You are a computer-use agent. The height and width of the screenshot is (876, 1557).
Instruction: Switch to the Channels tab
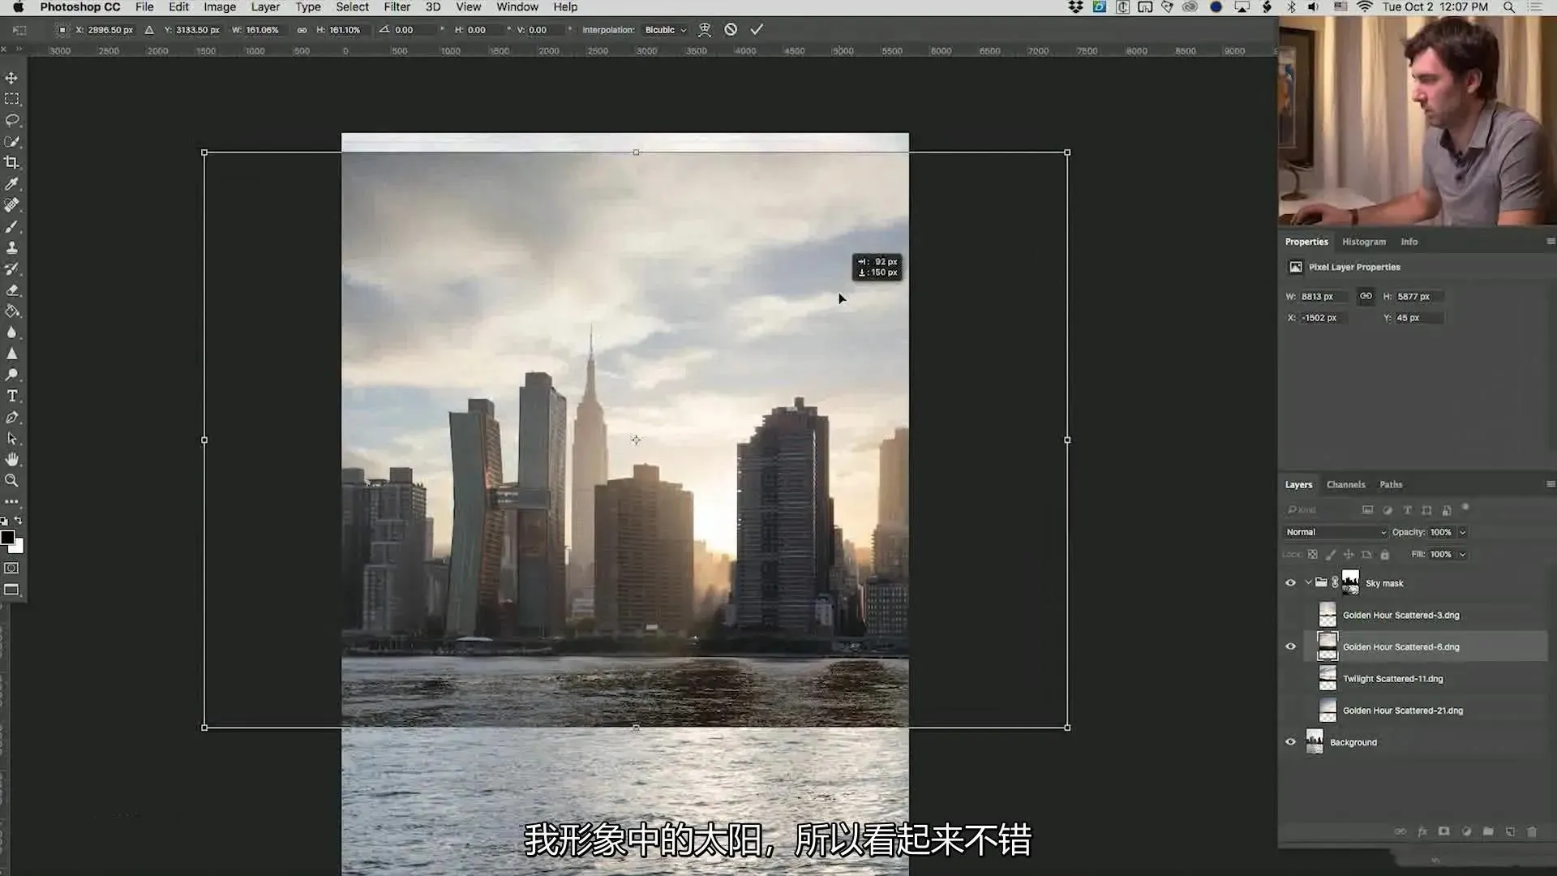(1345, 484)
